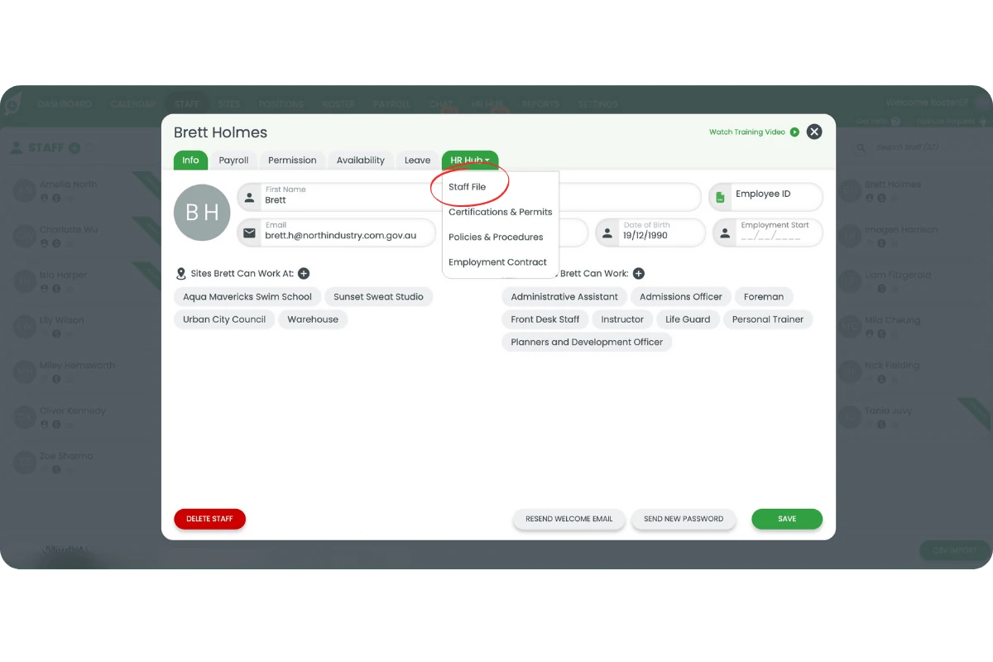The image size is (993, 662).
Task: Select the Front Desk Staff chip
Action: pyautogui.click(x=545, y=319)
